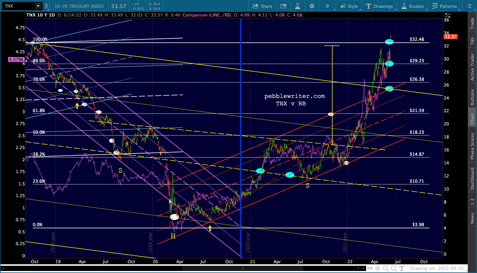Click the 'C: 33.37' close readout
477x273 pixels.
pos(153,15)
